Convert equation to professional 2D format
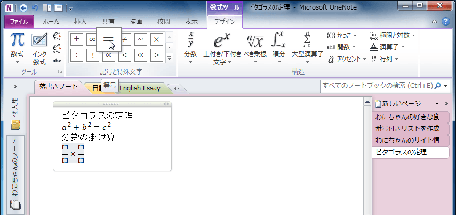Viewport: 456px width, 215px height. (x=57, y=37)
